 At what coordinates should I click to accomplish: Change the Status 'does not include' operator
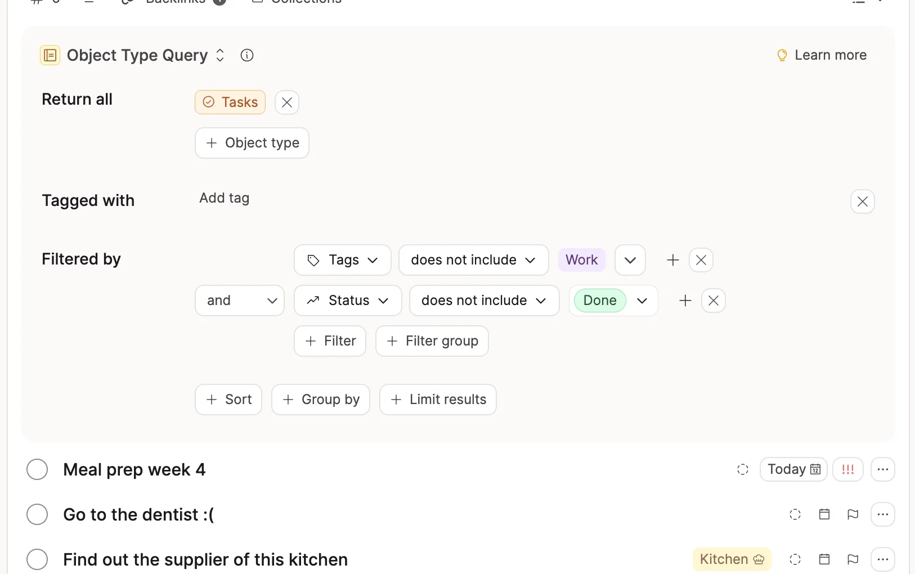485,301
